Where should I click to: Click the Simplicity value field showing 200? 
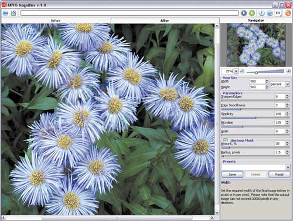(x=280, y=114)
